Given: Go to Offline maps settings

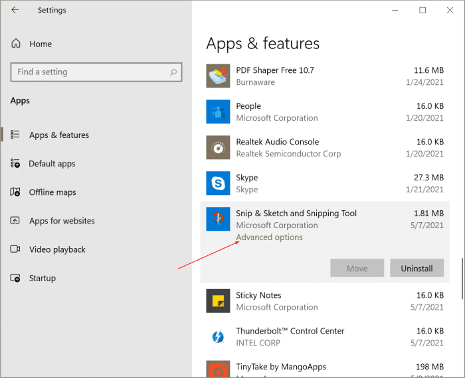Looking at the screenshot, I should 52,192.
